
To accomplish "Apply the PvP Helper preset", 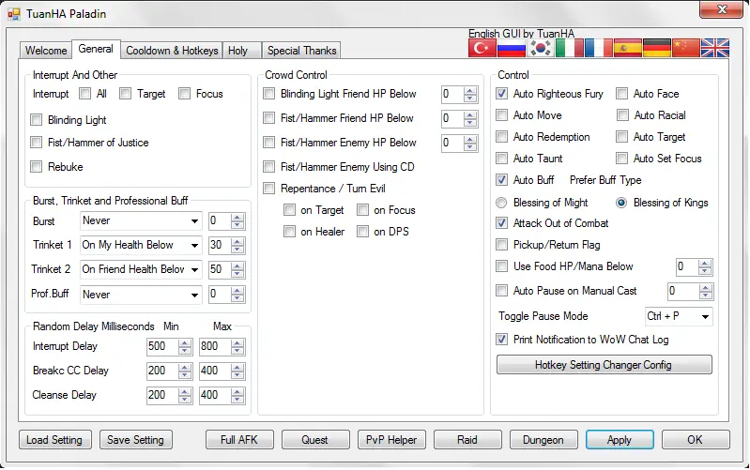I will [x=391, y=440].
